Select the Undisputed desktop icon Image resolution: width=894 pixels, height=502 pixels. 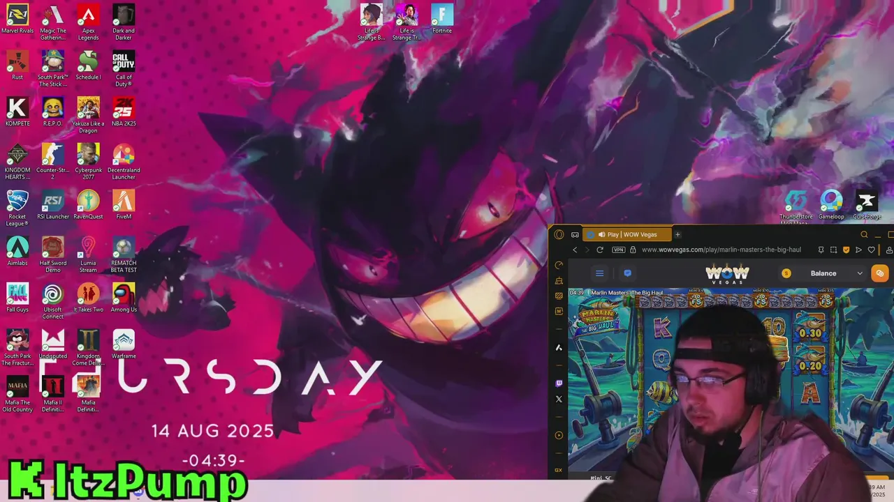[52, 344]
